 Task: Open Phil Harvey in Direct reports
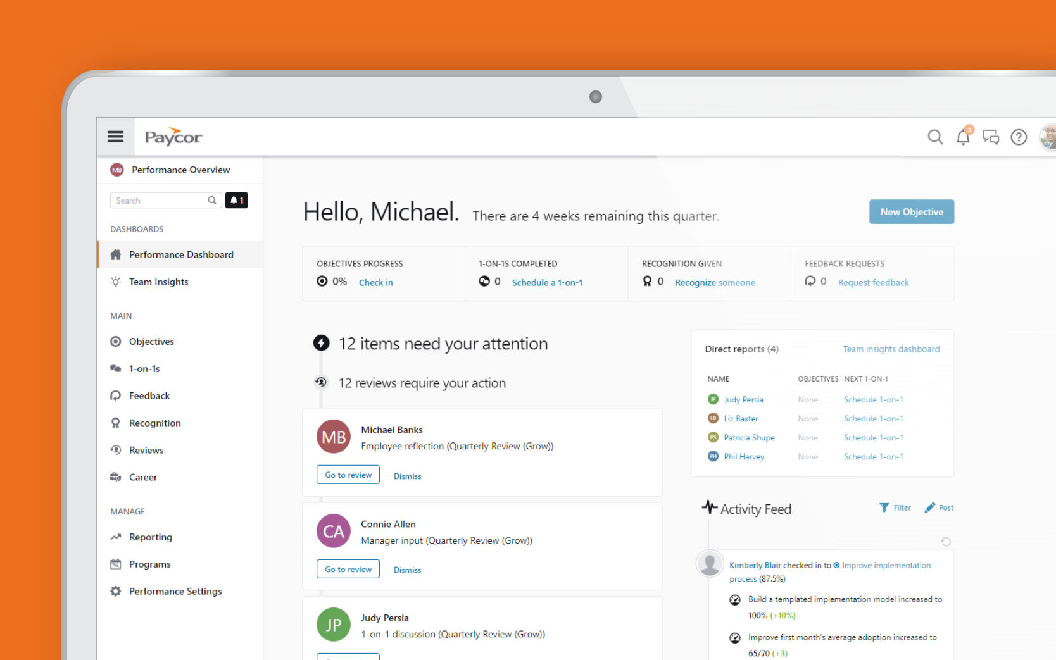[744, 457]
